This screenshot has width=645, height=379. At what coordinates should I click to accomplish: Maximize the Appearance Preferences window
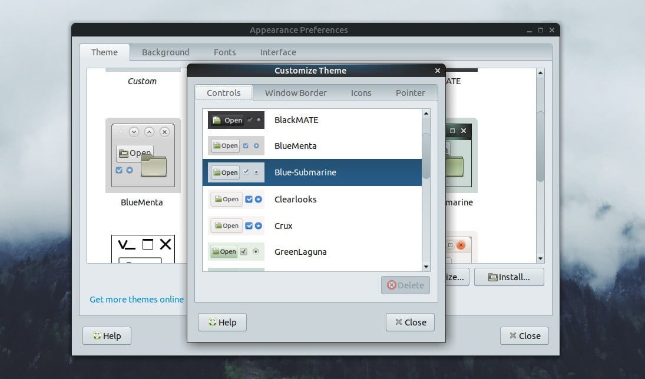click(541, 30)
